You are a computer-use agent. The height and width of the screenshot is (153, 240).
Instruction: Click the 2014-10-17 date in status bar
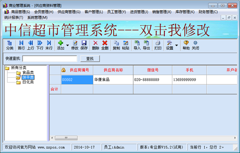pyautogui.click(x=84, y=147)
